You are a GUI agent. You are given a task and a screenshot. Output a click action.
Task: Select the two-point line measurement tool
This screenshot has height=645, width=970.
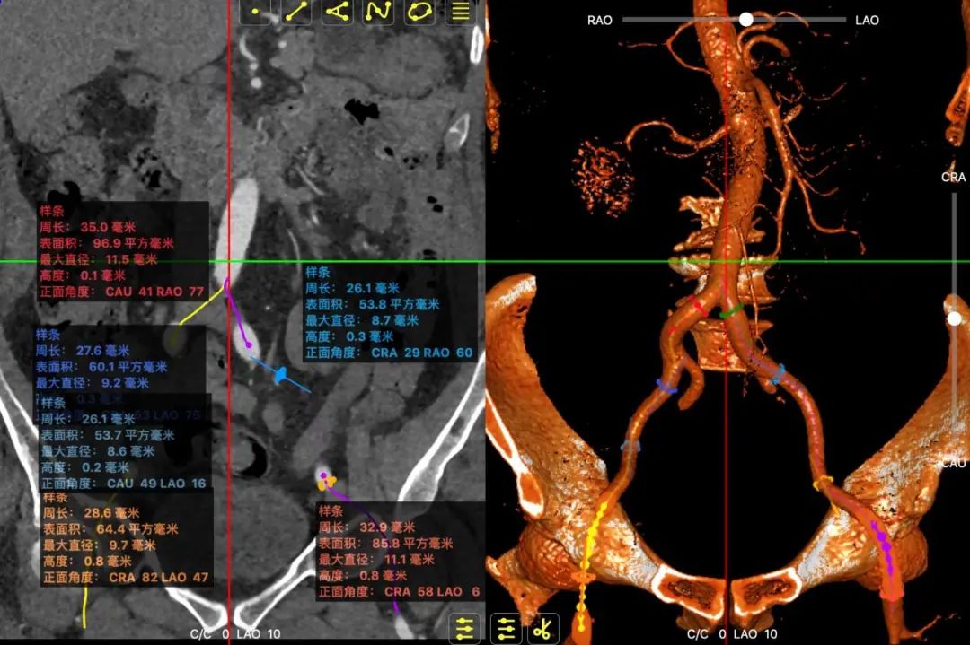296,11
